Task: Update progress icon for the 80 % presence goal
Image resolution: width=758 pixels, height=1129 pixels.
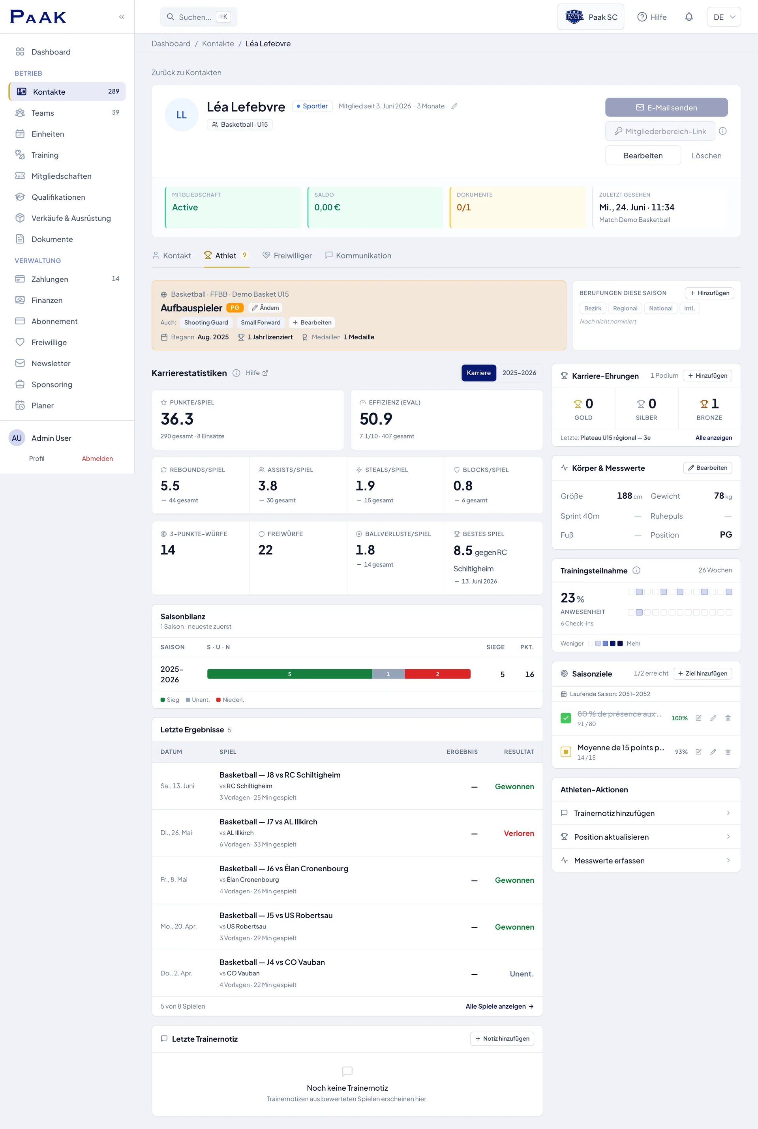Action: click(698, 718)
